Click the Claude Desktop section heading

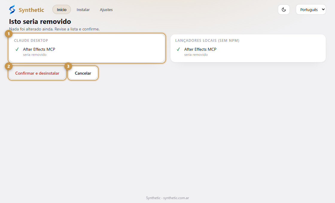[31, 41]
